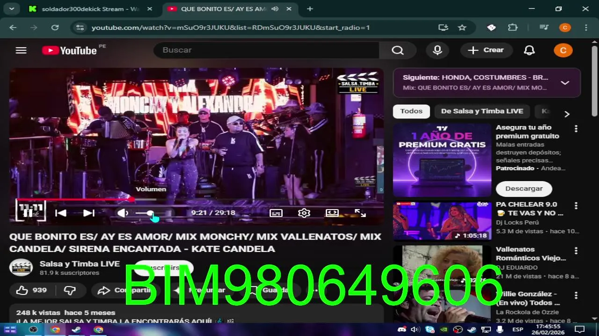Screen dimensions: 599x336
Task: Open the YouTube account avatar menu
Action: (563, 50)
